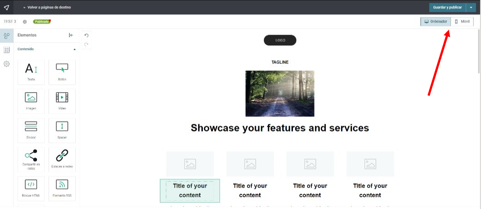The width and height of the screenshot is (481, 209).
Task: Click the Publicada status badge
Action: (42, 22)
